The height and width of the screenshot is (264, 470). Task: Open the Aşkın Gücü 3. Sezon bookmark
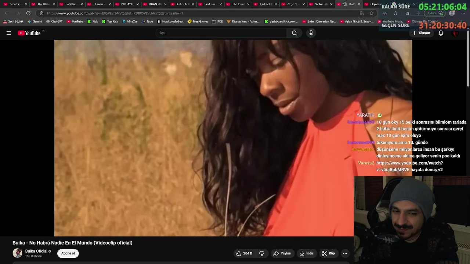(x=357, y=22)
